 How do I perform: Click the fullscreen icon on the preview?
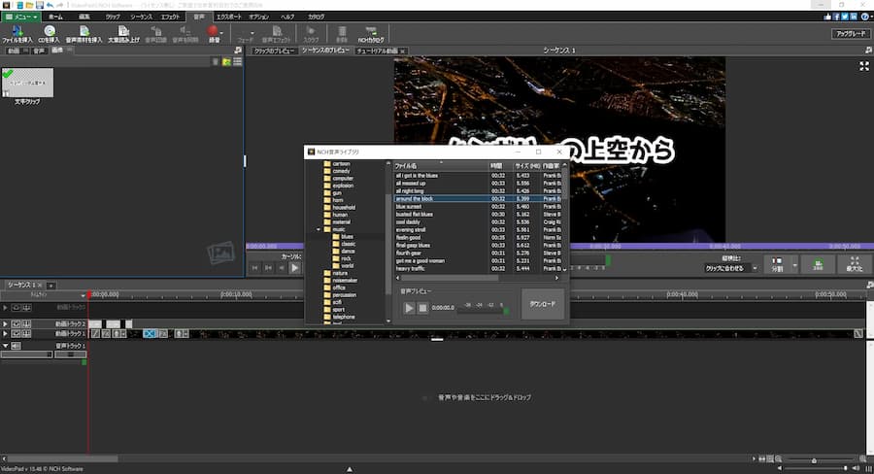click(864, 66)
